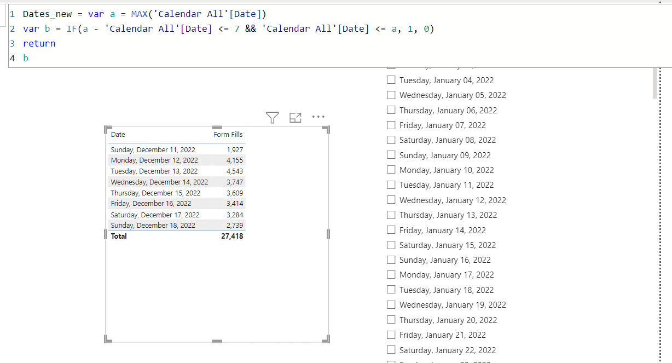672x363 pixels.
Task: Click the table visual's right-middle resize handle
Action: click(328, 234)
